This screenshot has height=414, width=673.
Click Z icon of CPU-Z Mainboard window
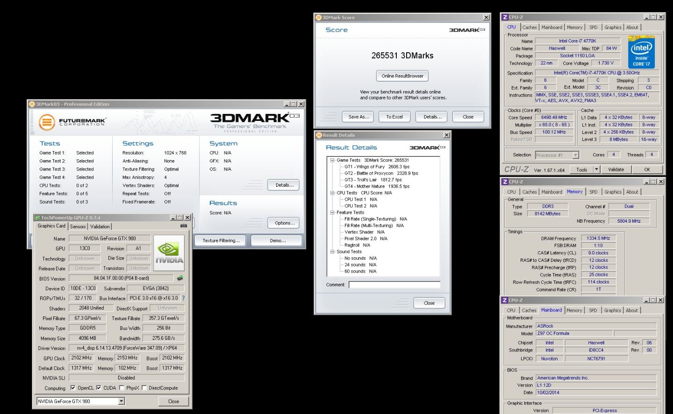click(x=505, y=300)
